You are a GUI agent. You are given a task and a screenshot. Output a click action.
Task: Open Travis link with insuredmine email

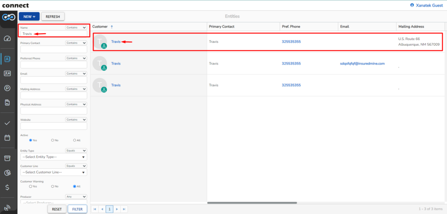[x=116, y=64]
